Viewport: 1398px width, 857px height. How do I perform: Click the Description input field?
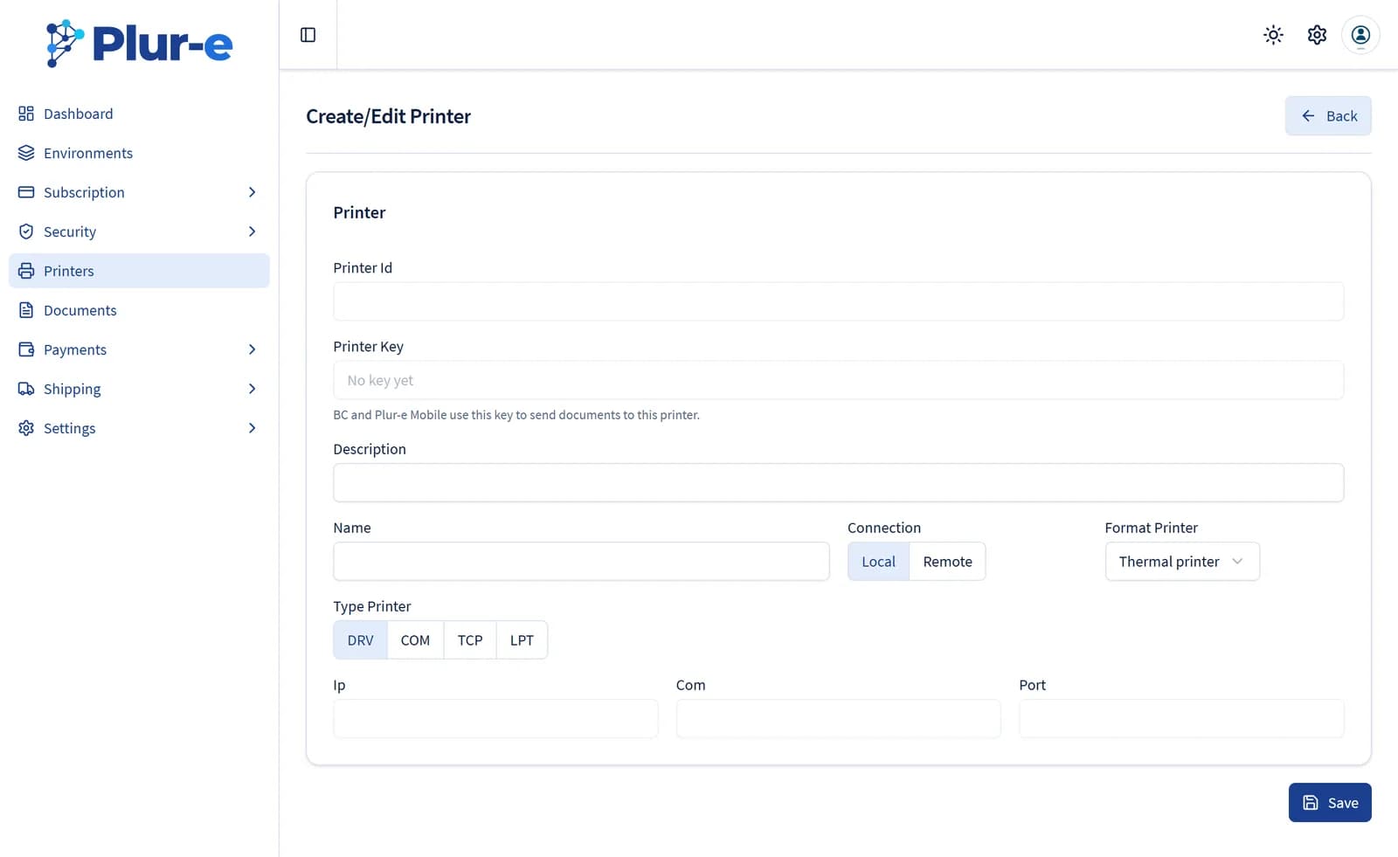pos(838,483)
